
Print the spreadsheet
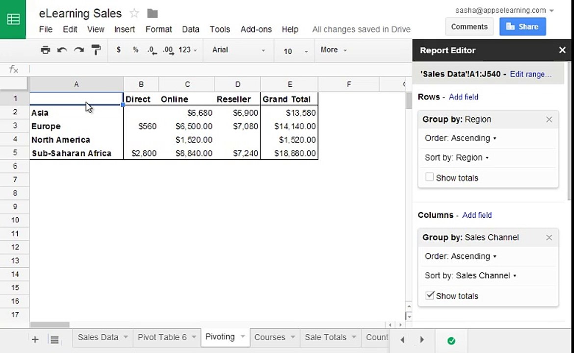(x=46, y=50)
